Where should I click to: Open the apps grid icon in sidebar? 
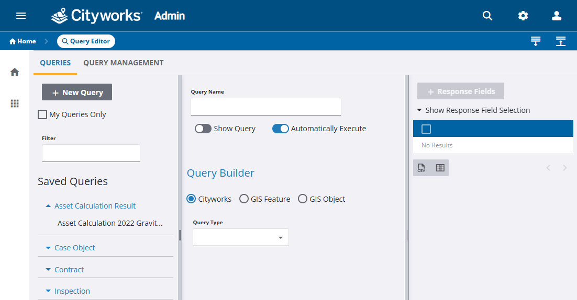click(15, 103)
